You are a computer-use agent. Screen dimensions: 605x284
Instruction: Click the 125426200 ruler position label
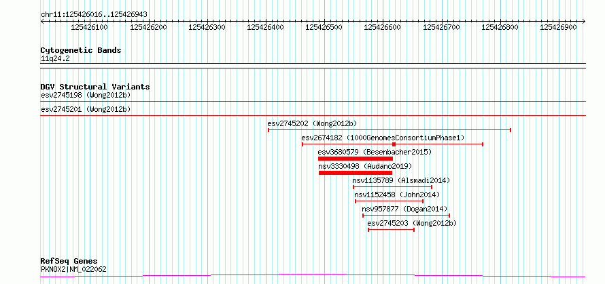(x=148, y=27)
